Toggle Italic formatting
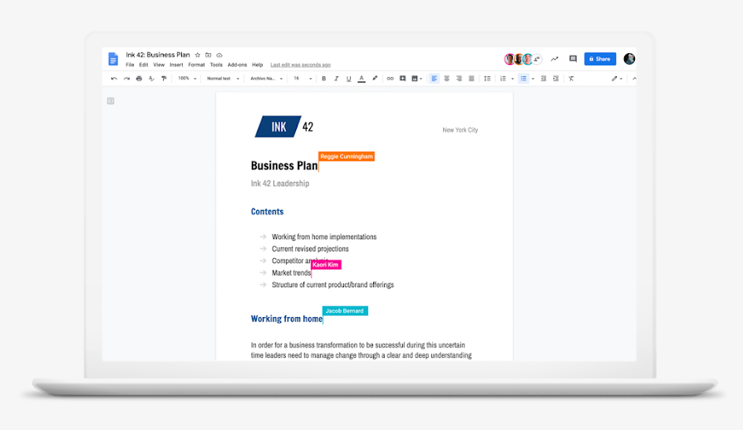743x430 pixels. (337, 79)
